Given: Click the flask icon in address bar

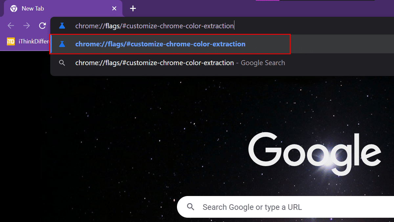Looking at the screenshot, I should tap(62, 26).
